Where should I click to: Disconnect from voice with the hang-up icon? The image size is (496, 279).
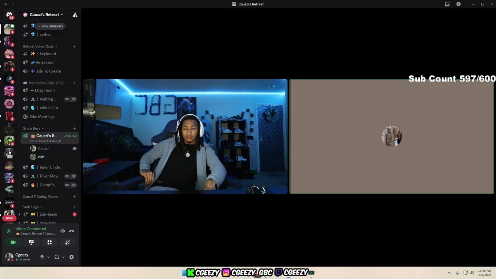point(71,231)
